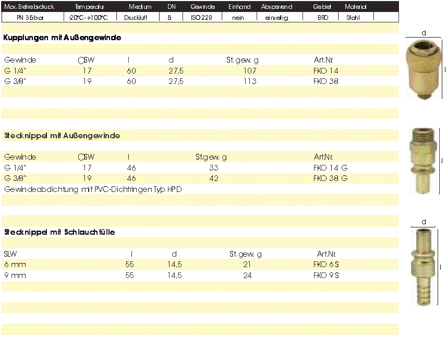
Task: Click Art.Nr. header in hose barb table
Action: click(327, 254)
